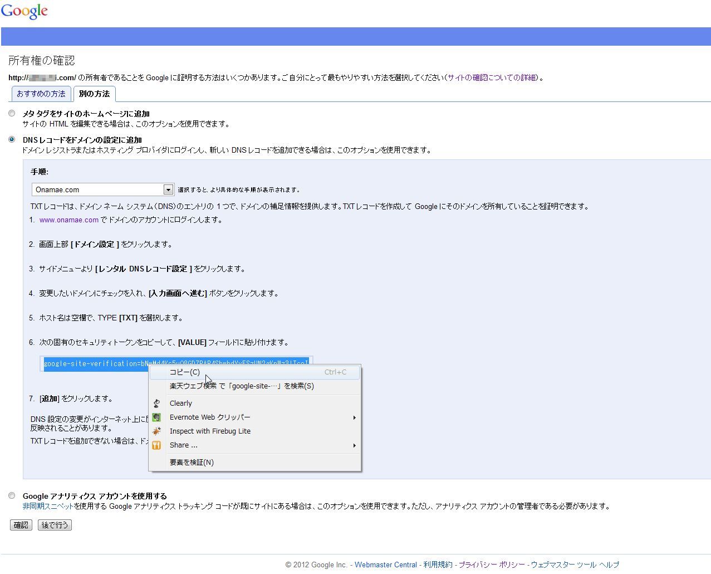Image resolution: width=711 pixels, height=574 pixels.
Task: Click the Clearly extension icon in context menu
Action: pyautogui.click(x=157, y=403)
